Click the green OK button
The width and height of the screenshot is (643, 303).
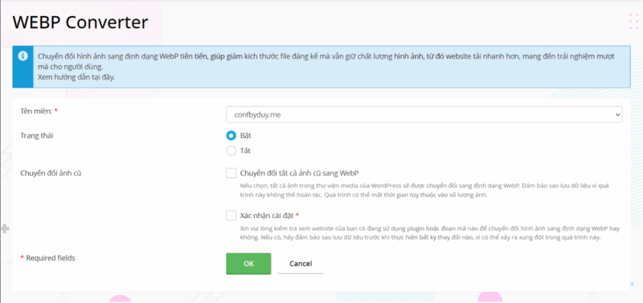(x=248, y=264)
